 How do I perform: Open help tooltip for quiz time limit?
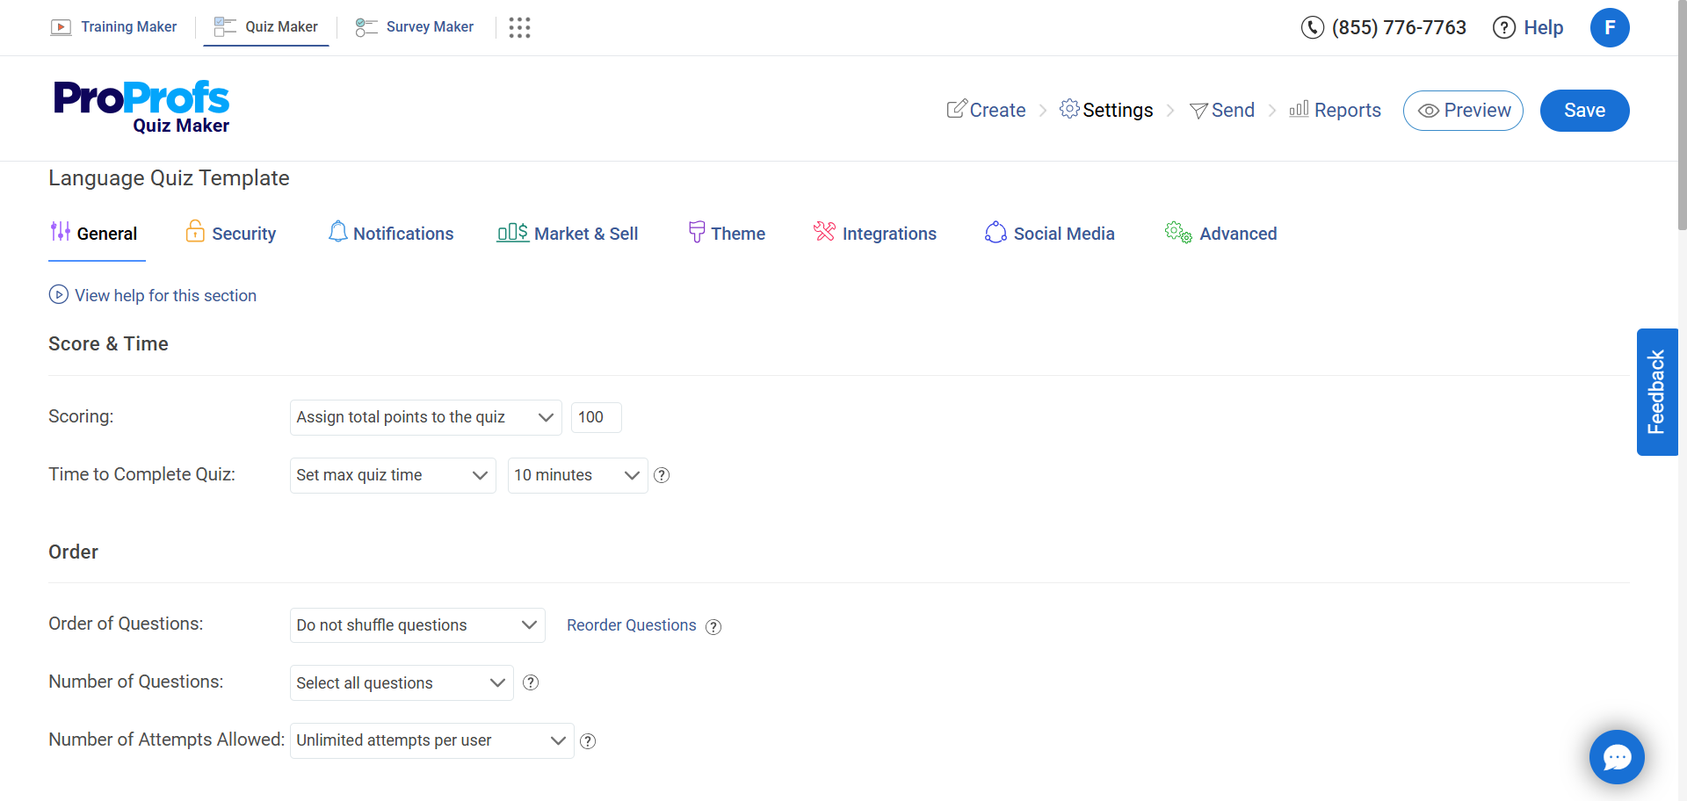[x=662, y=475]
